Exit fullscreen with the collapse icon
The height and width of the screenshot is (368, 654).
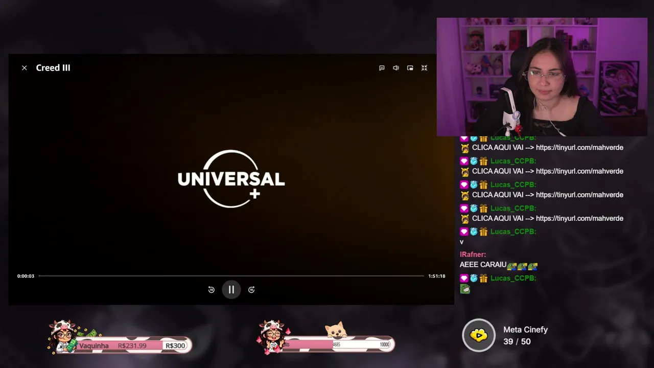[424, 68]
